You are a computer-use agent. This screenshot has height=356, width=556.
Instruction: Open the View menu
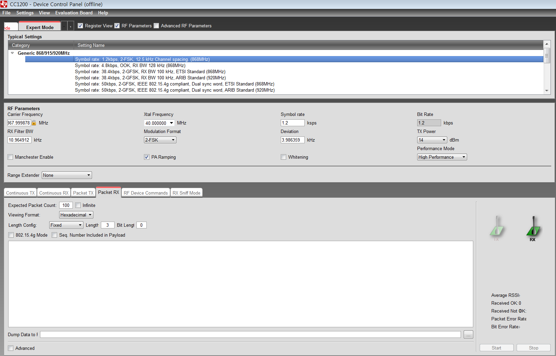tap(44, 13)
